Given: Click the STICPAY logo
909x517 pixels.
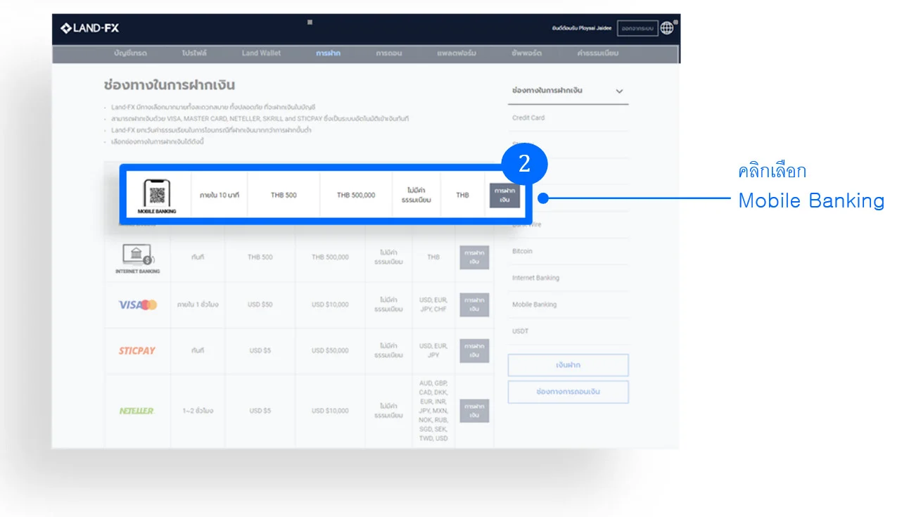Looking at the screenshot, I should [137, 350].
